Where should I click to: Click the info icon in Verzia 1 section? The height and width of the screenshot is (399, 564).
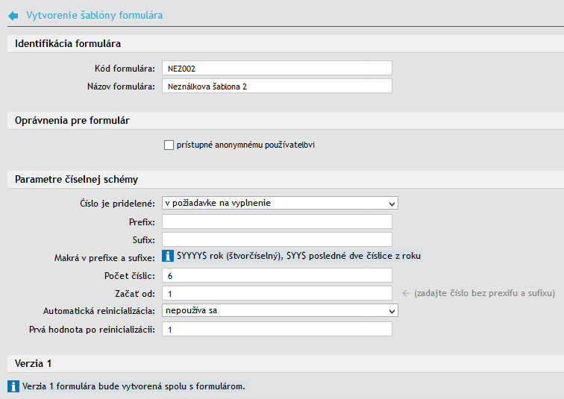pos(13,386)
